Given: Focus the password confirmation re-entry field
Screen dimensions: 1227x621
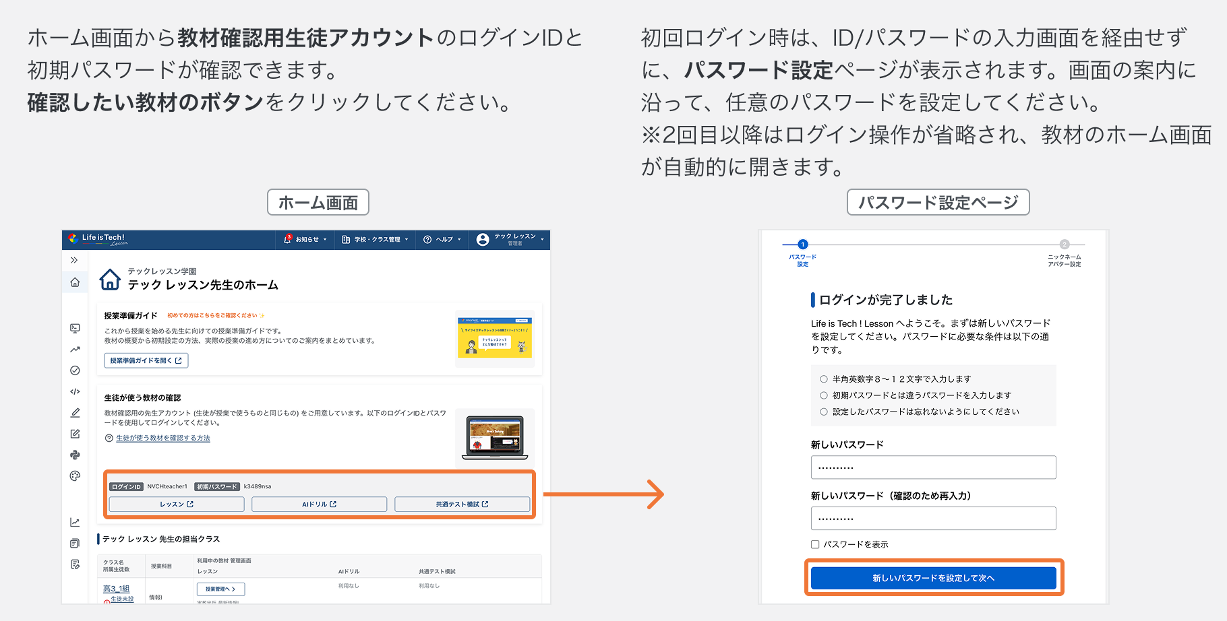Looking at the screenshot, I should click(933, 519).
